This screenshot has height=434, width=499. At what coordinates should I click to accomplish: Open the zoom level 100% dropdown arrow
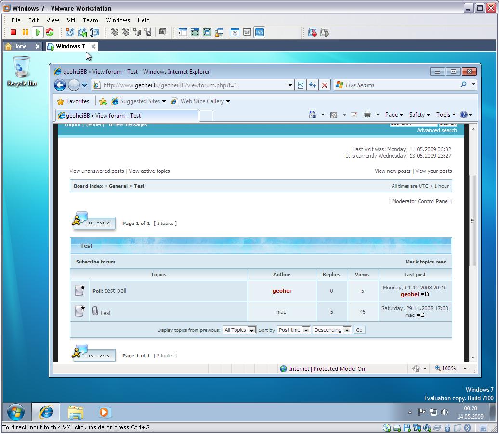(x=465, y=368)
